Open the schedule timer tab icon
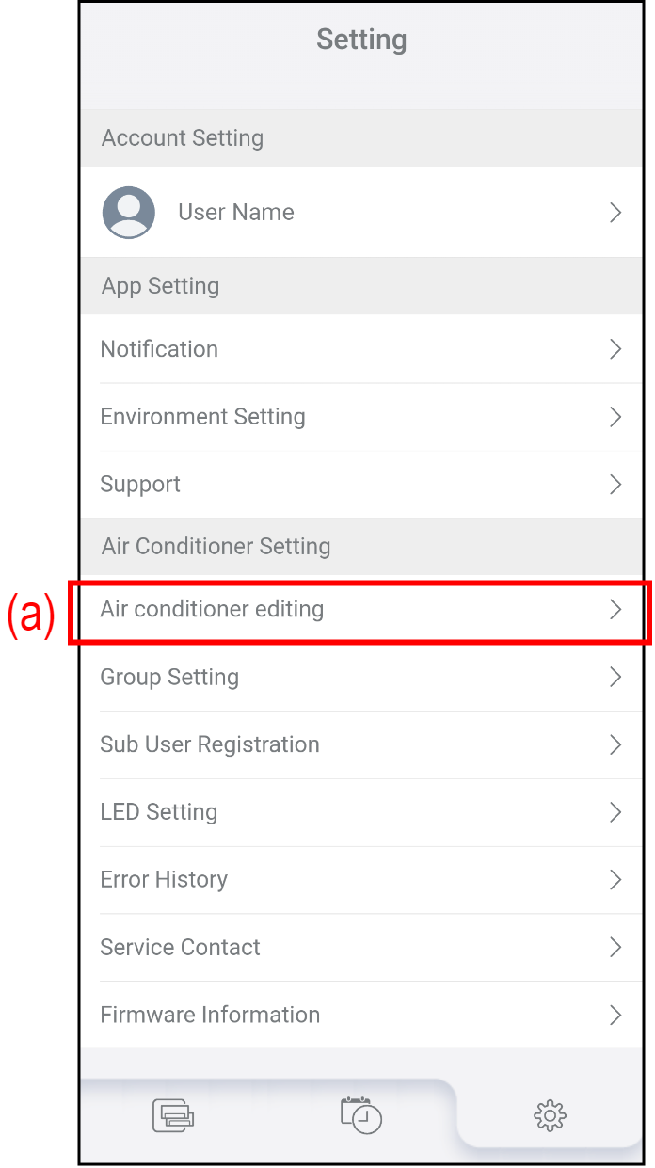The width and height of the screenshot is (655, 1168). point(361,1115)
